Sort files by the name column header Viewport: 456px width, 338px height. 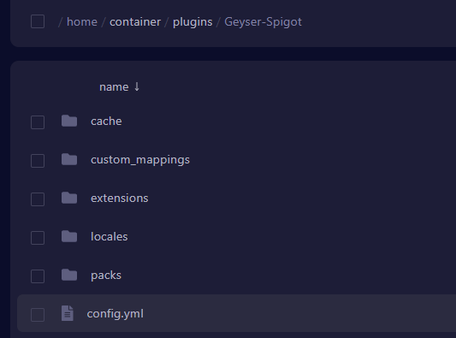pos(114,87)
